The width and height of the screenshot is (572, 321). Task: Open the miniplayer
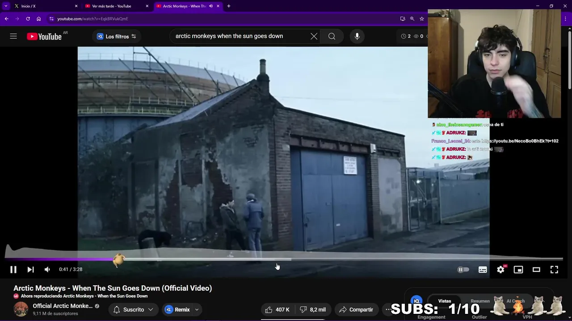pyautogui.click(x=518, y=269)
